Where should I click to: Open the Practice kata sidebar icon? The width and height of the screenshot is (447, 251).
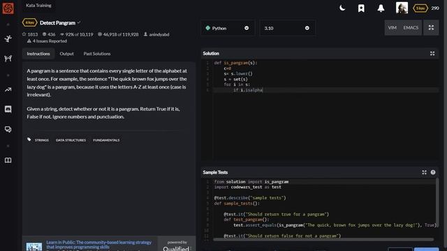pyautogui.click(x=8, y=38)
